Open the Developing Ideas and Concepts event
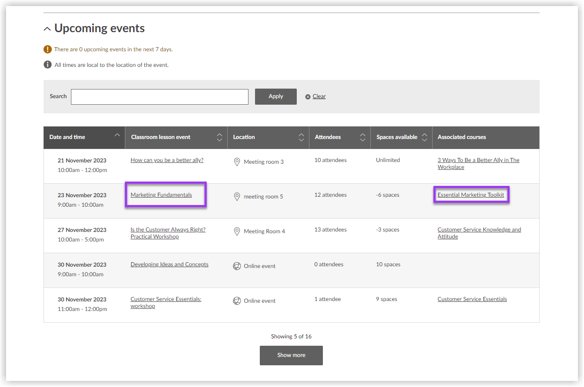 [169, 265]
